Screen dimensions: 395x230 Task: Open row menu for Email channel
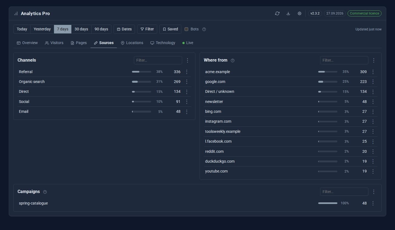(187, 112)
